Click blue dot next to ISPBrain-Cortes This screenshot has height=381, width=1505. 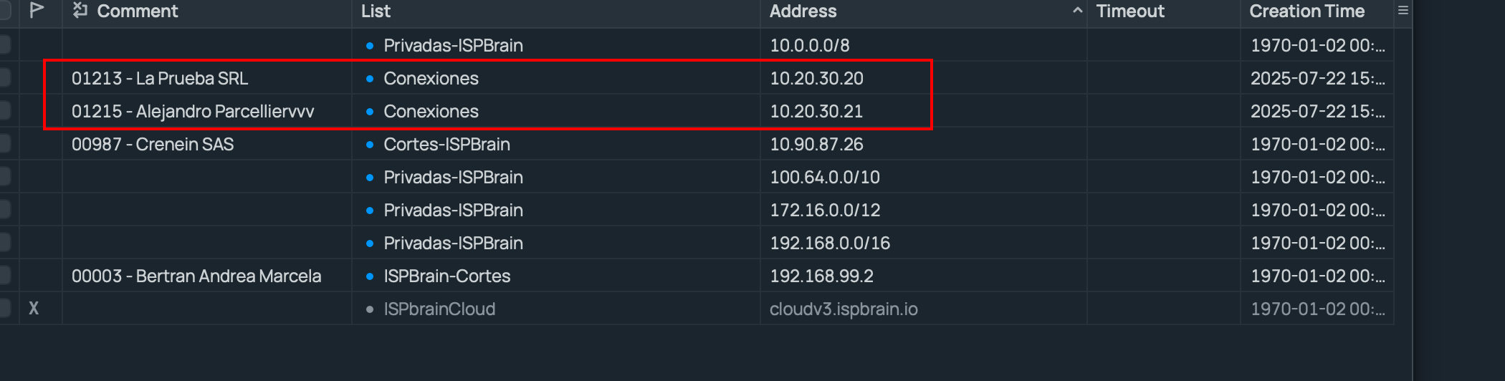click(370, 276)
